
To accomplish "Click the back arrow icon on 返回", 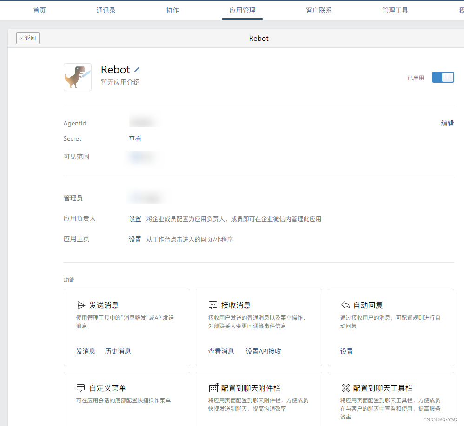I will coord(21,38).
